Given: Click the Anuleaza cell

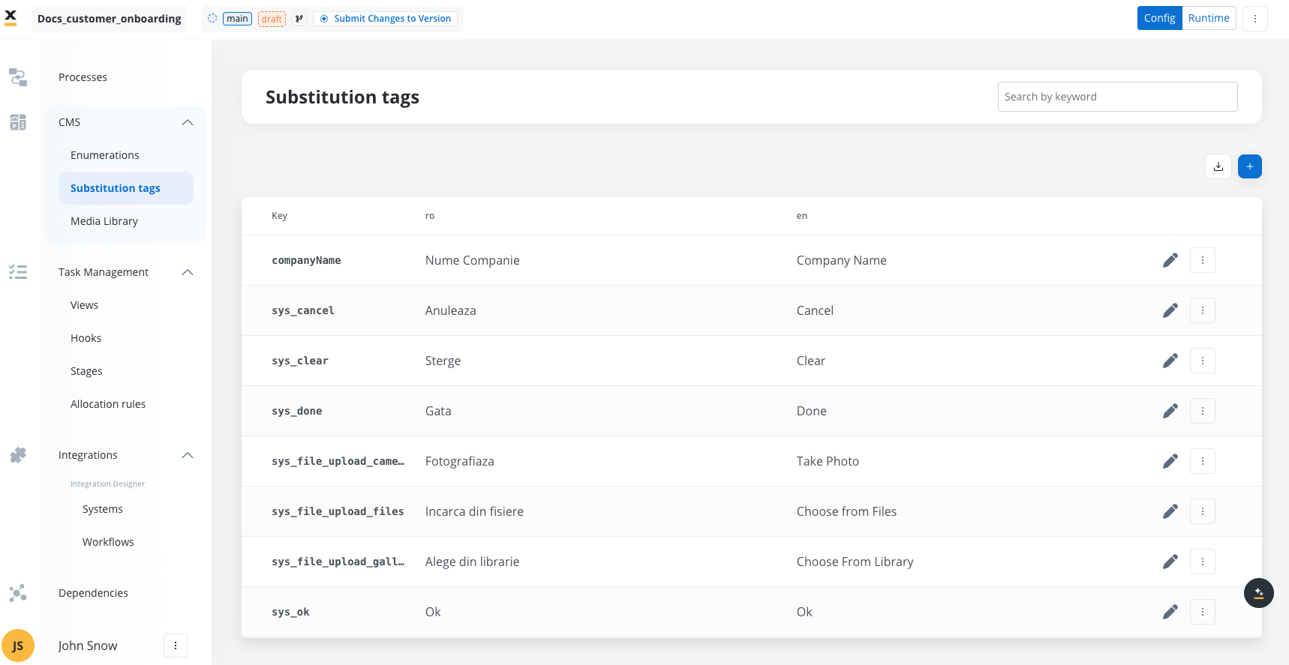Looking at the screenshot, I should pos(451,310).
